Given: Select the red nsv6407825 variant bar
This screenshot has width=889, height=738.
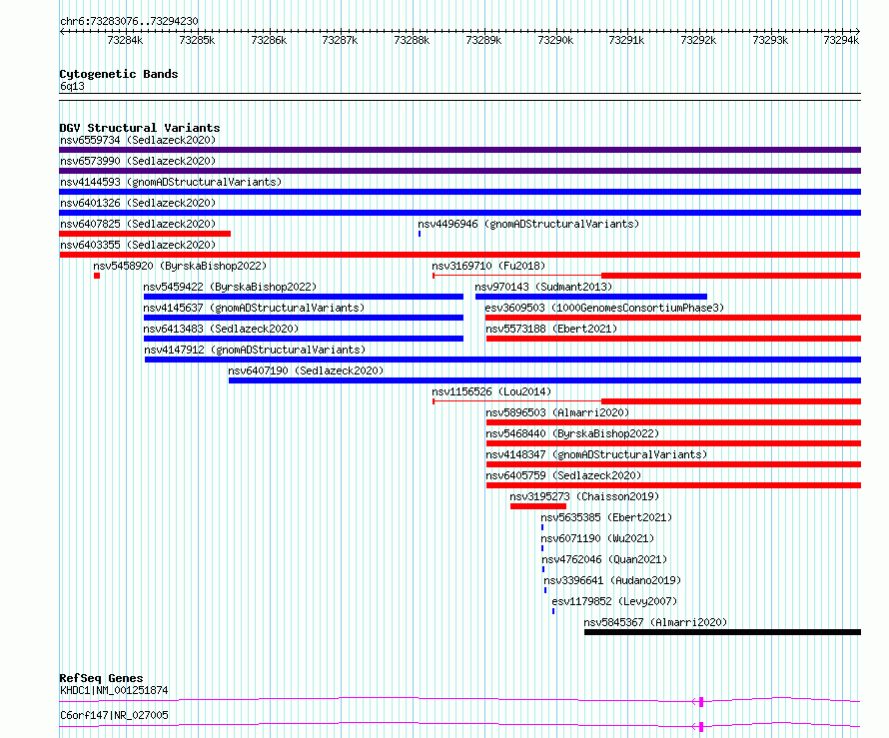Looking at the screenshot, I should (x=145, y=234).
